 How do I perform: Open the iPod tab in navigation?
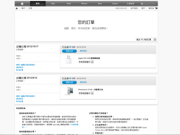pos(69,4)
